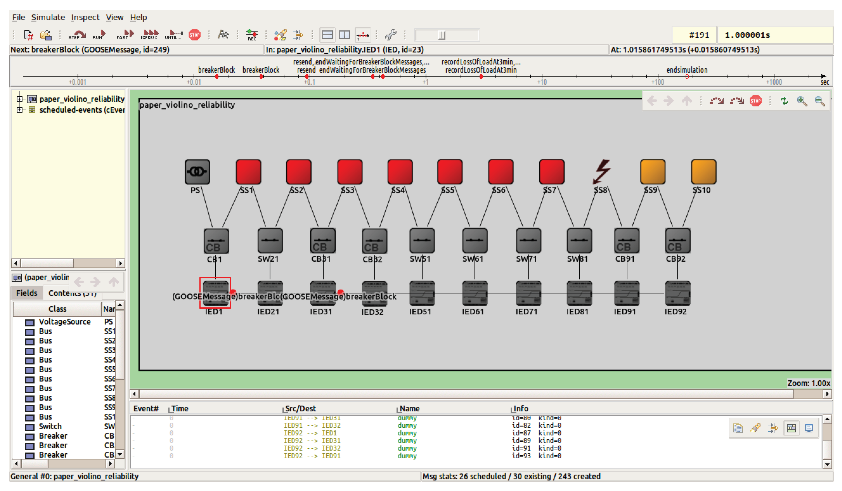Toggle the REC eventlog recording button

pos(252,35)
